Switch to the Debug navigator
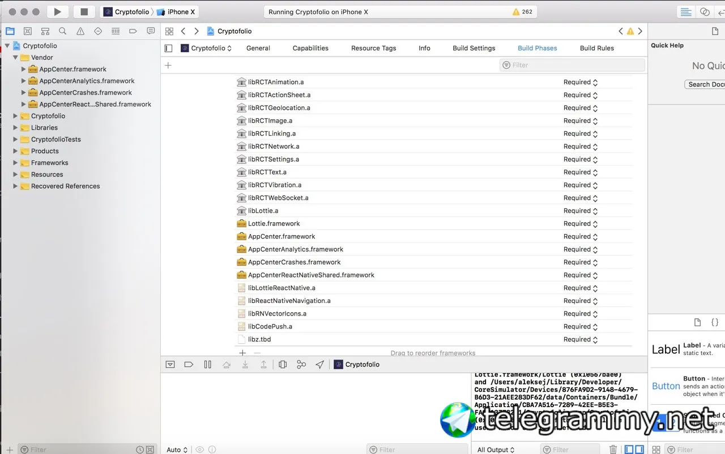 coord(116,31)
